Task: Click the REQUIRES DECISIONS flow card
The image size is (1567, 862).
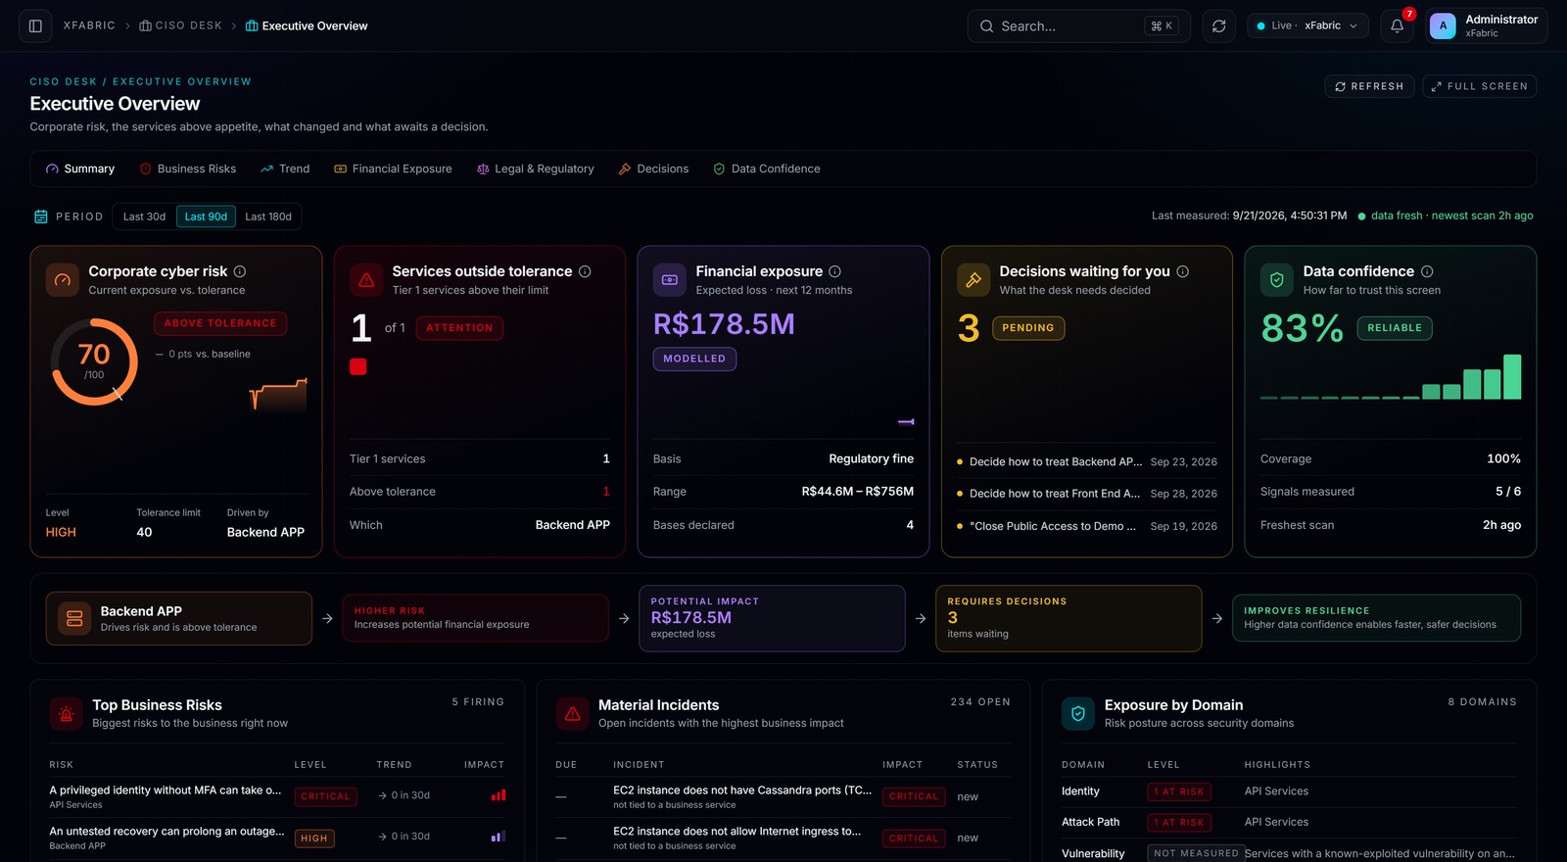Action: pyautogui.click(x=1068, y=618)
